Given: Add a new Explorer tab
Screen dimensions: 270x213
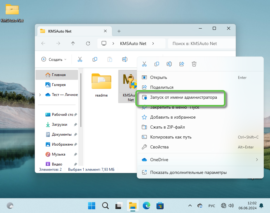Looking at the screenshot, I should (x=119, y=31).
